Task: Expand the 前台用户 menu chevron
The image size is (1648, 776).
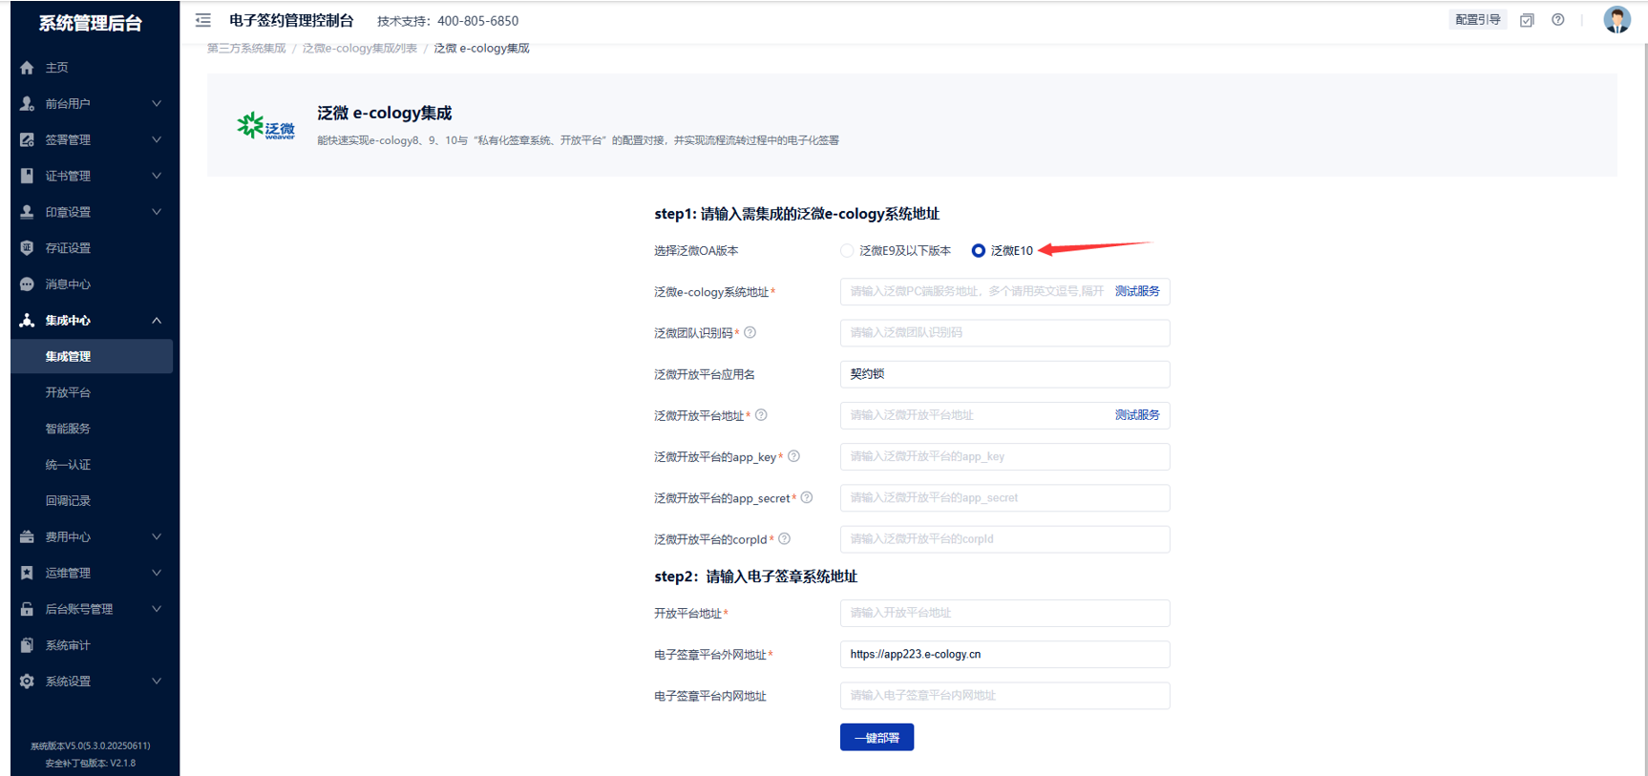Action: point(157,104)
